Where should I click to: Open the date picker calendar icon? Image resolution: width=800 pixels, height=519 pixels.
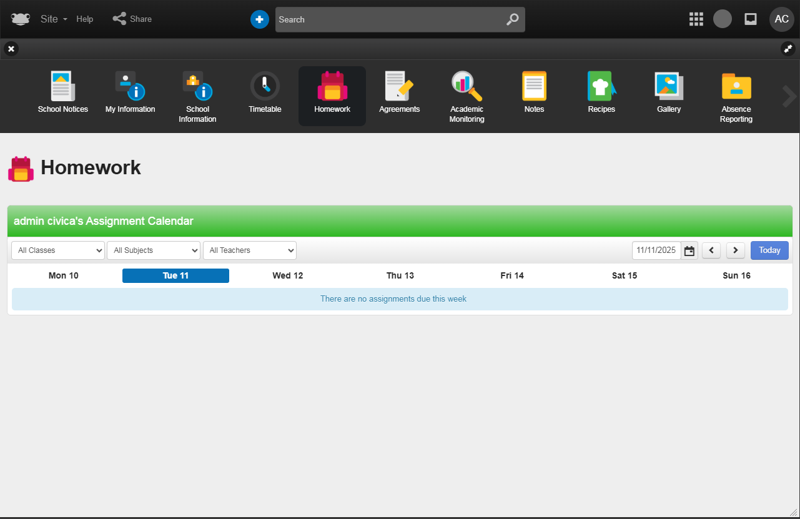[689, 250]
